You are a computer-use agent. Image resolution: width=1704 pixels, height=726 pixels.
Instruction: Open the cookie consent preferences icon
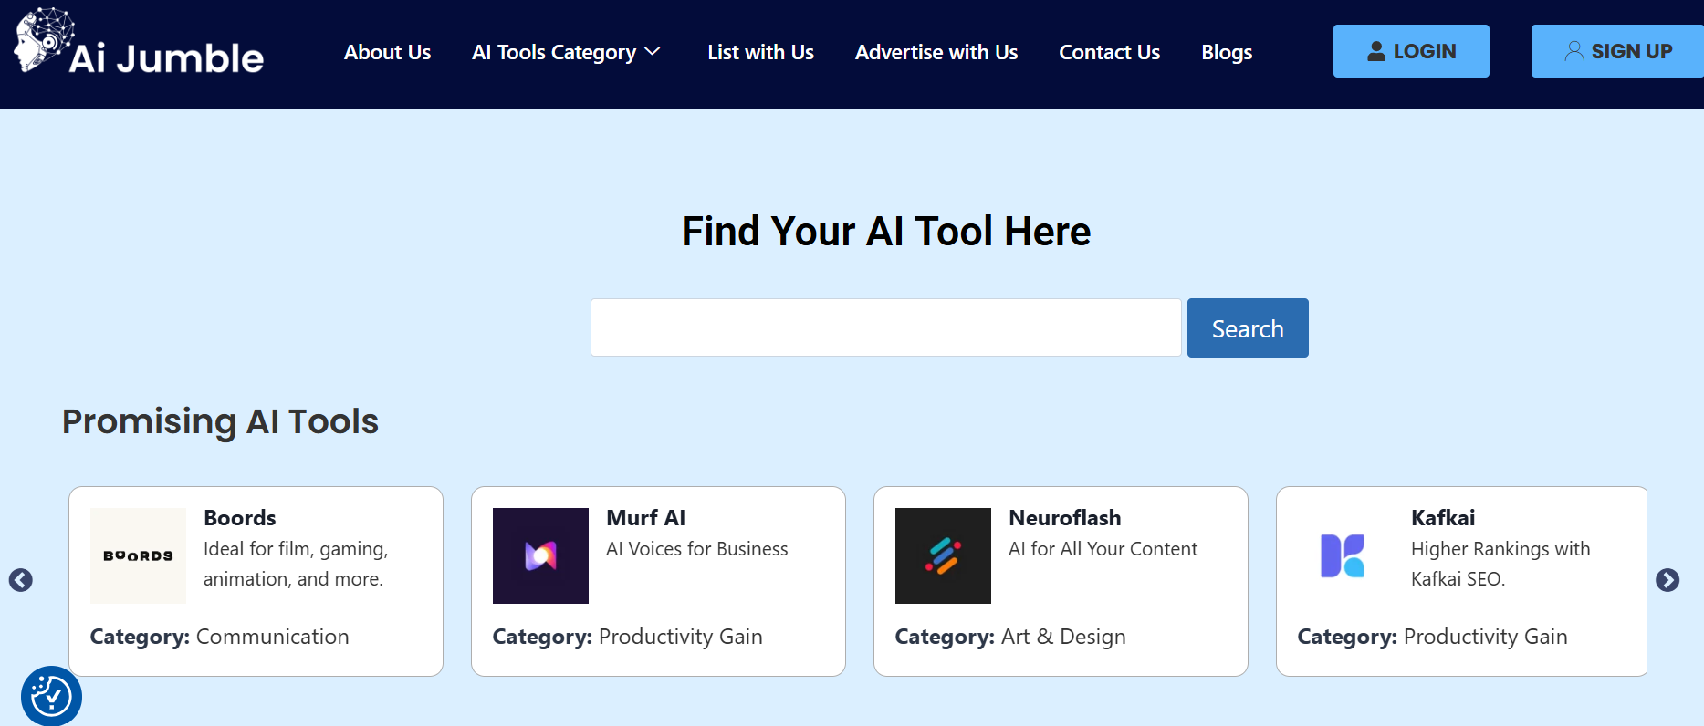tap(51, 697)
